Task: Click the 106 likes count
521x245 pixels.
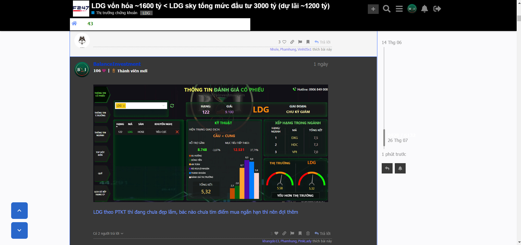Action: (97, 71)
